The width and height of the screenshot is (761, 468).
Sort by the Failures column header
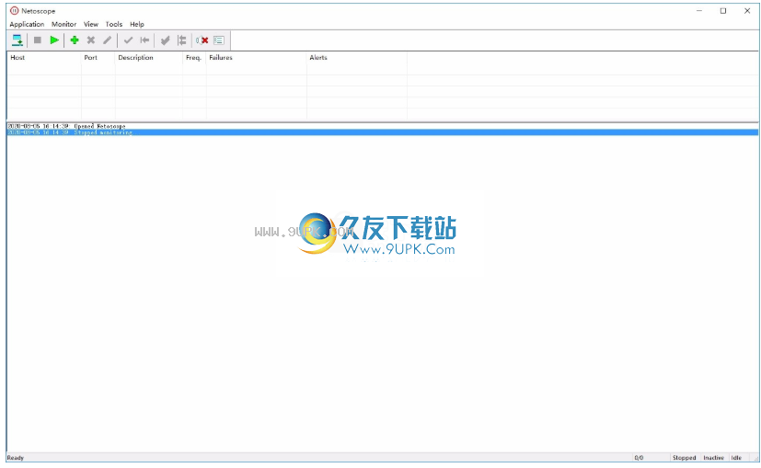coord(256,58)
